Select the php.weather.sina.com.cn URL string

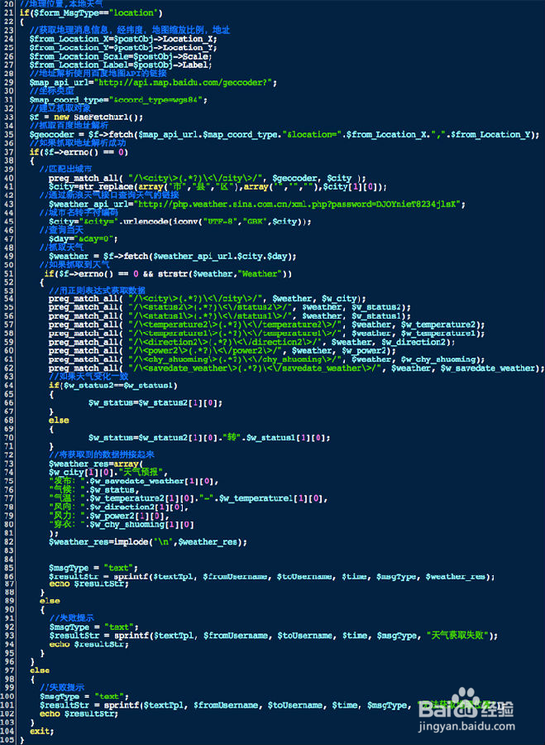[x=298, y=204]
